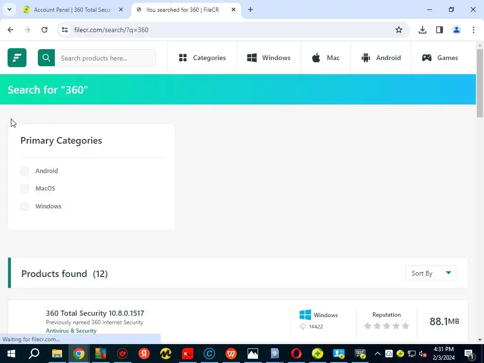484x363 pixels.
Task: Open the Opera browser taskbar icon
Action: point(296,354)
